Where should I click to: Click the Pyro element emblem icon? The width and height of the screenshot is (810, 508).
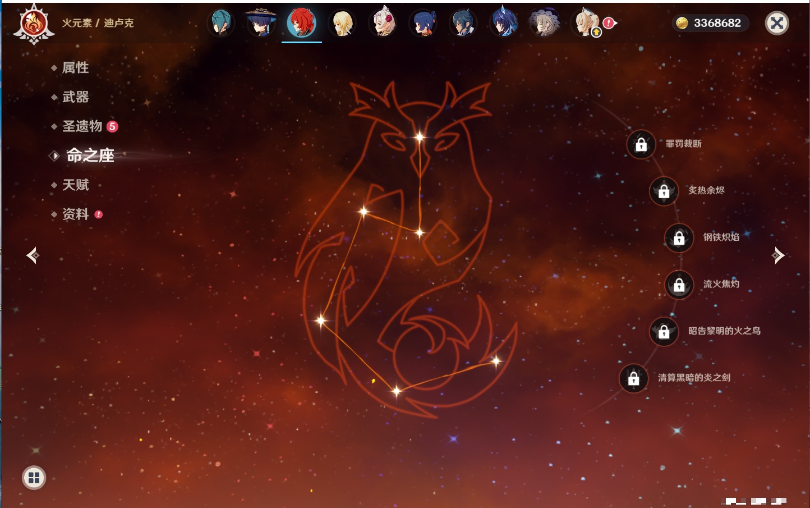[x=34, y=24]
